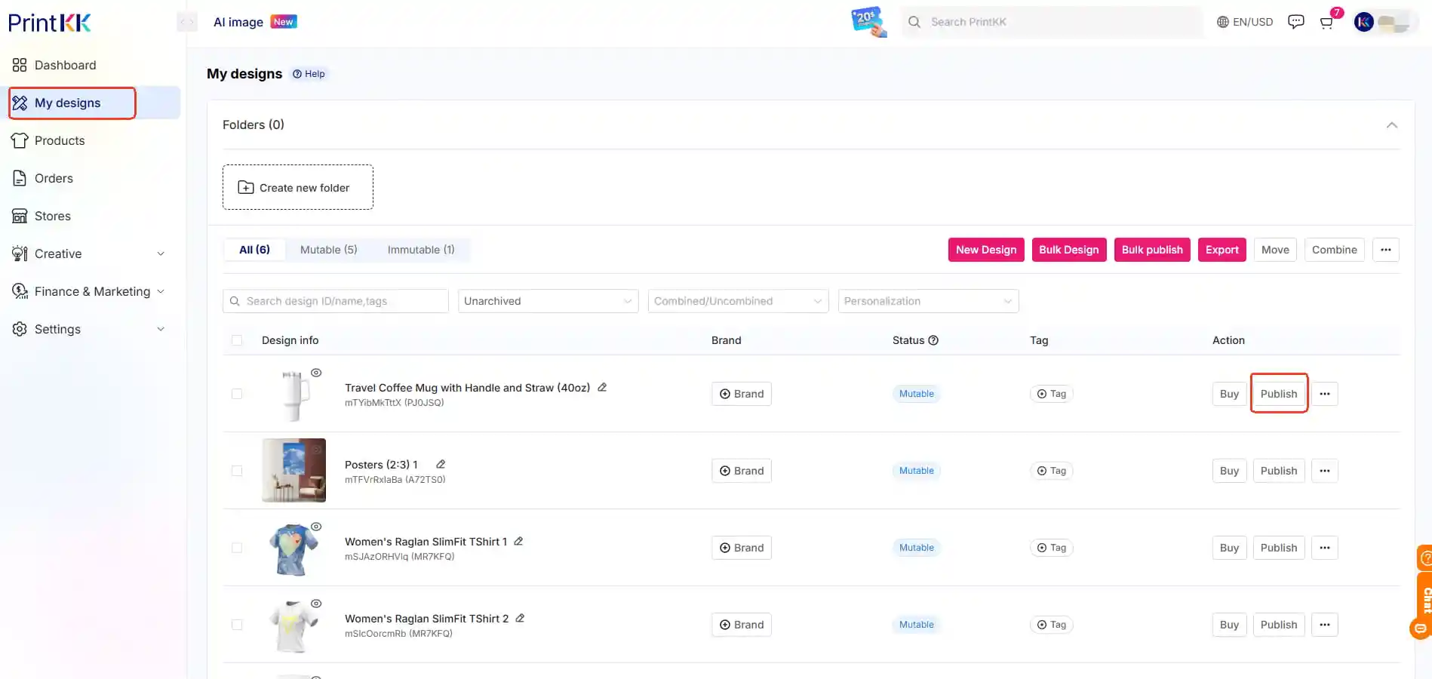Open the Dashboard from the sidebar

(x=64, y=65)
